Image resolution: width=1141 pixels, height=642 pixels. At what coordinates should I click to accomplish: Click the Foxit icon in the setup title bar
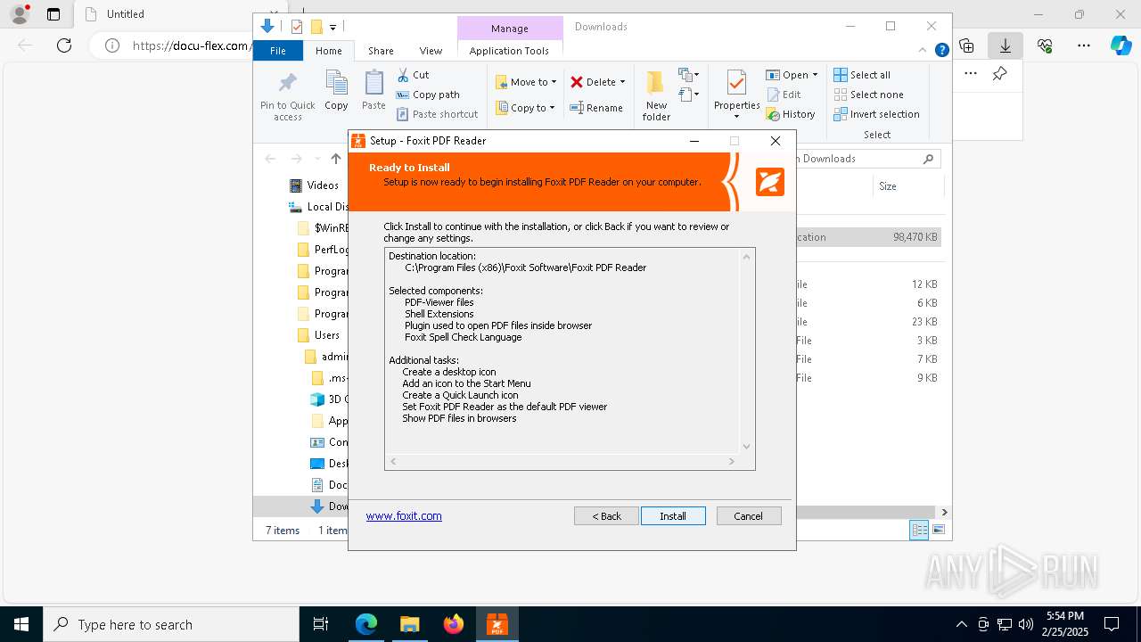click(x=358, y=141)
